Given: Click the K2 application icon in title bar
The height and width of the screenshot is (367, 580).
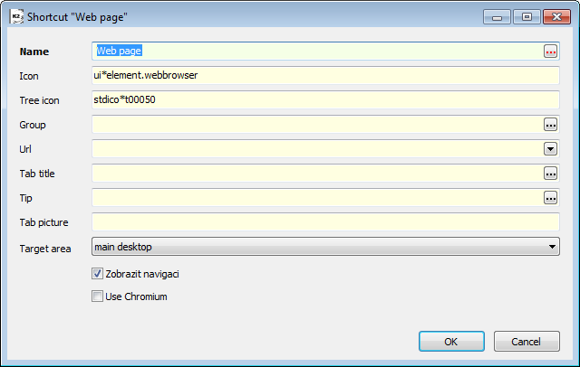Looking at the screenshot, I should coord(16,16).
